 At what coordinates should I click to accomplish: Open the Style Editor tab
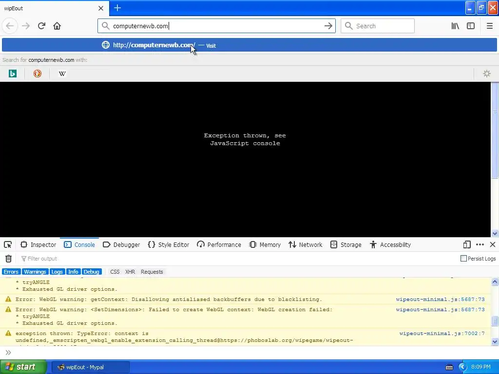pyautogui.click(x=169, y=244)
